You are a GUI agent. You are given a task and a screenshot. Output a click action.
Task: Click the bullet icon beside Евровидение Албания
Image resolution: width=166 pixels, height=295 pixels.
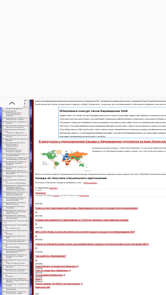pyautogui.click(x=4, y=118)
